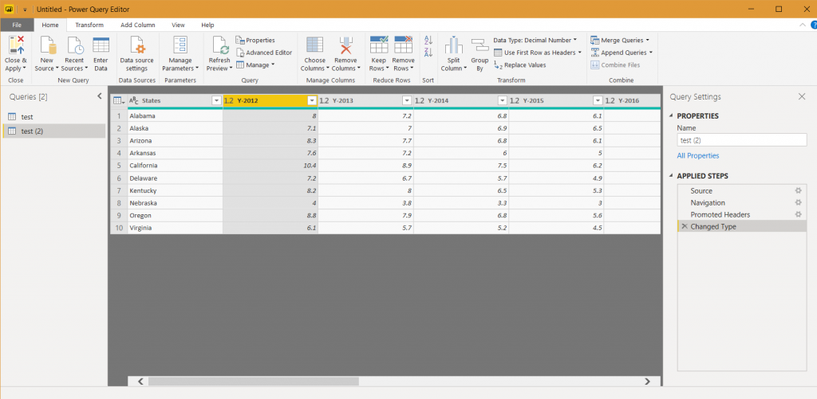This screenshot has width=817, height=399.
Task: Click the Refresh Preview icon
Action: point(219,45)
